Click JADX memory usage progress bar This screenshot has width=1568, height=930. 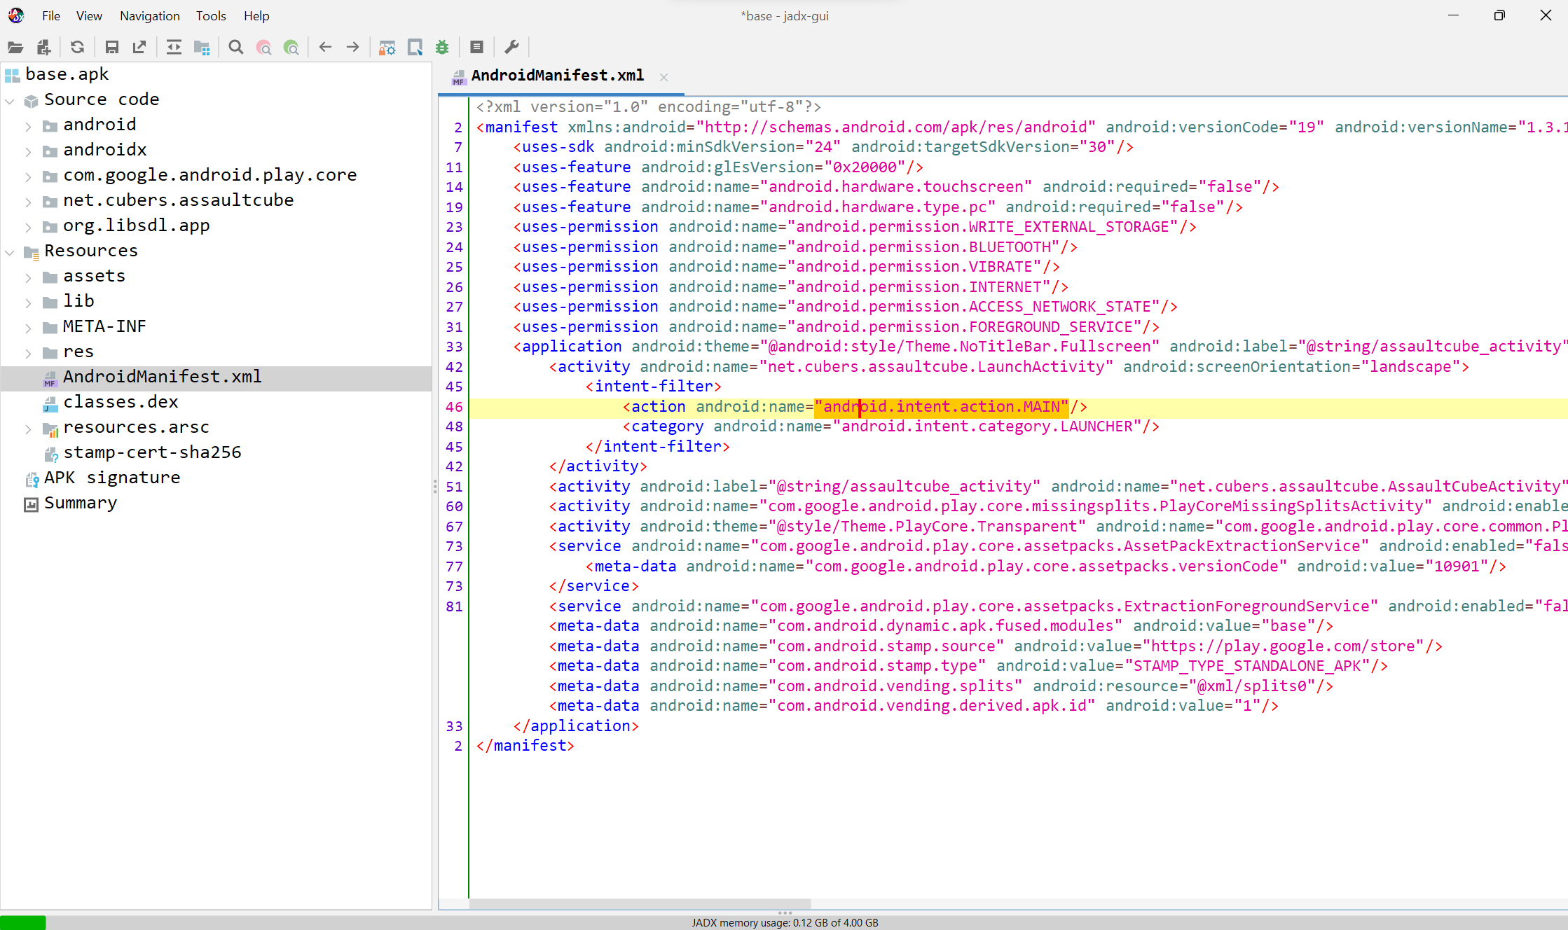(784, 922)
